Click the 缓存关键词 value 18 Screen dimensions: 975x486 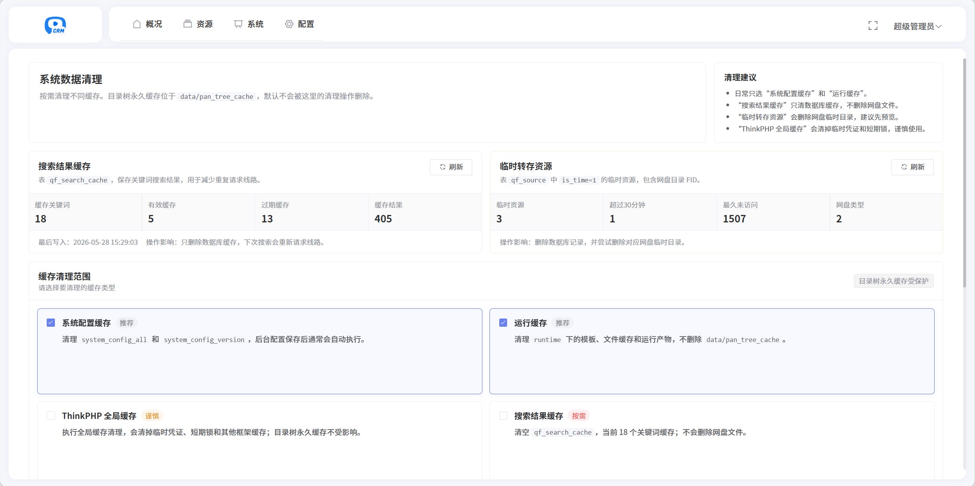(x=40, y=219)
